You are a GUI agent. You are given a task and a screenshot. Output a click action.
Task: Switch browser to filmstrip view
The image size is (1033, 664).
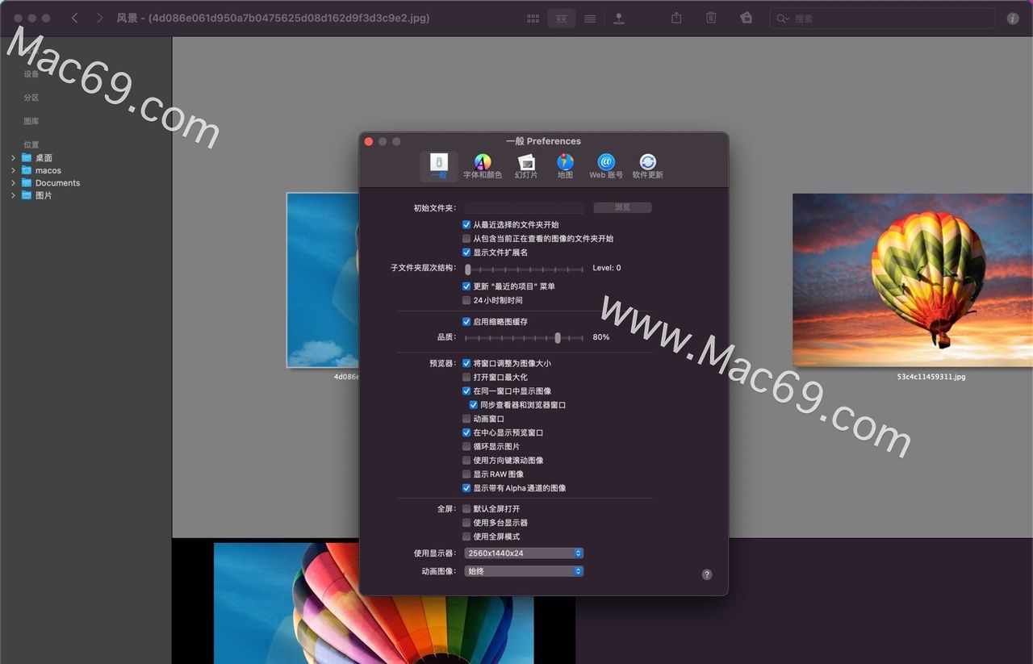(562, 18)
